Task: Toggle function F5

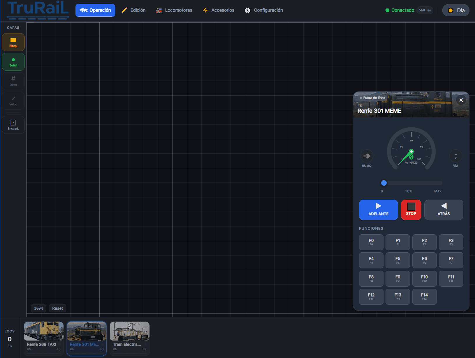Action: coord(397,260)
